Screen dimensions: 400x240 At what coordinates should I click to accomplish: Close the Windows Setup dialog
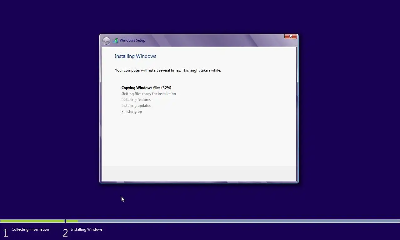(x=291, y=37)
